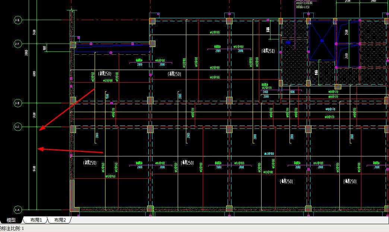Pick the 800 dimension text near axis 2-F
The height and width of the screenshot is (232, 389).
(x=45, y=48)
